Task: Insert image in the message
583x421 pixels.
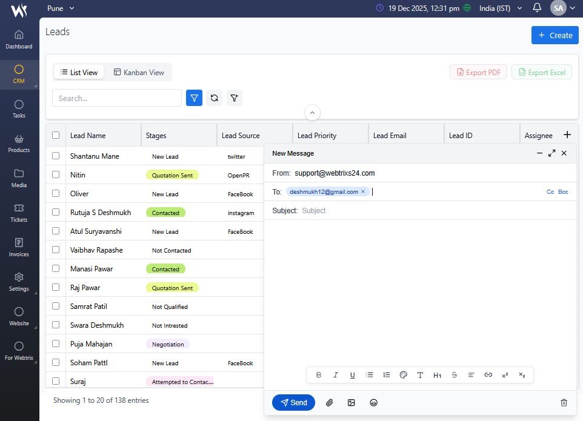Action: pos(351,403)
